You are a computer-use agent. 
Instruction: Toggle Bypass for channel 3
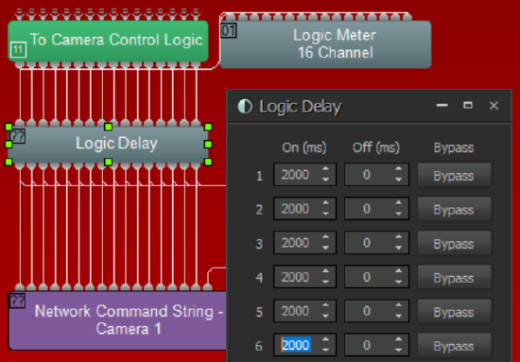coord(454,243)
